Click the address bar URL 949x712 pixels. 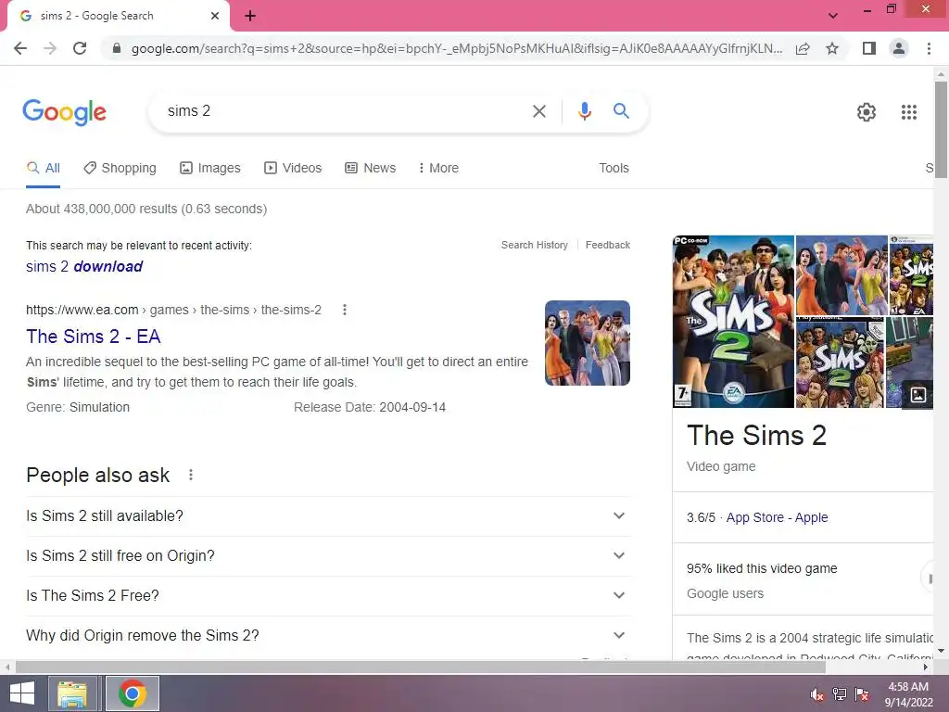point(456,48)
